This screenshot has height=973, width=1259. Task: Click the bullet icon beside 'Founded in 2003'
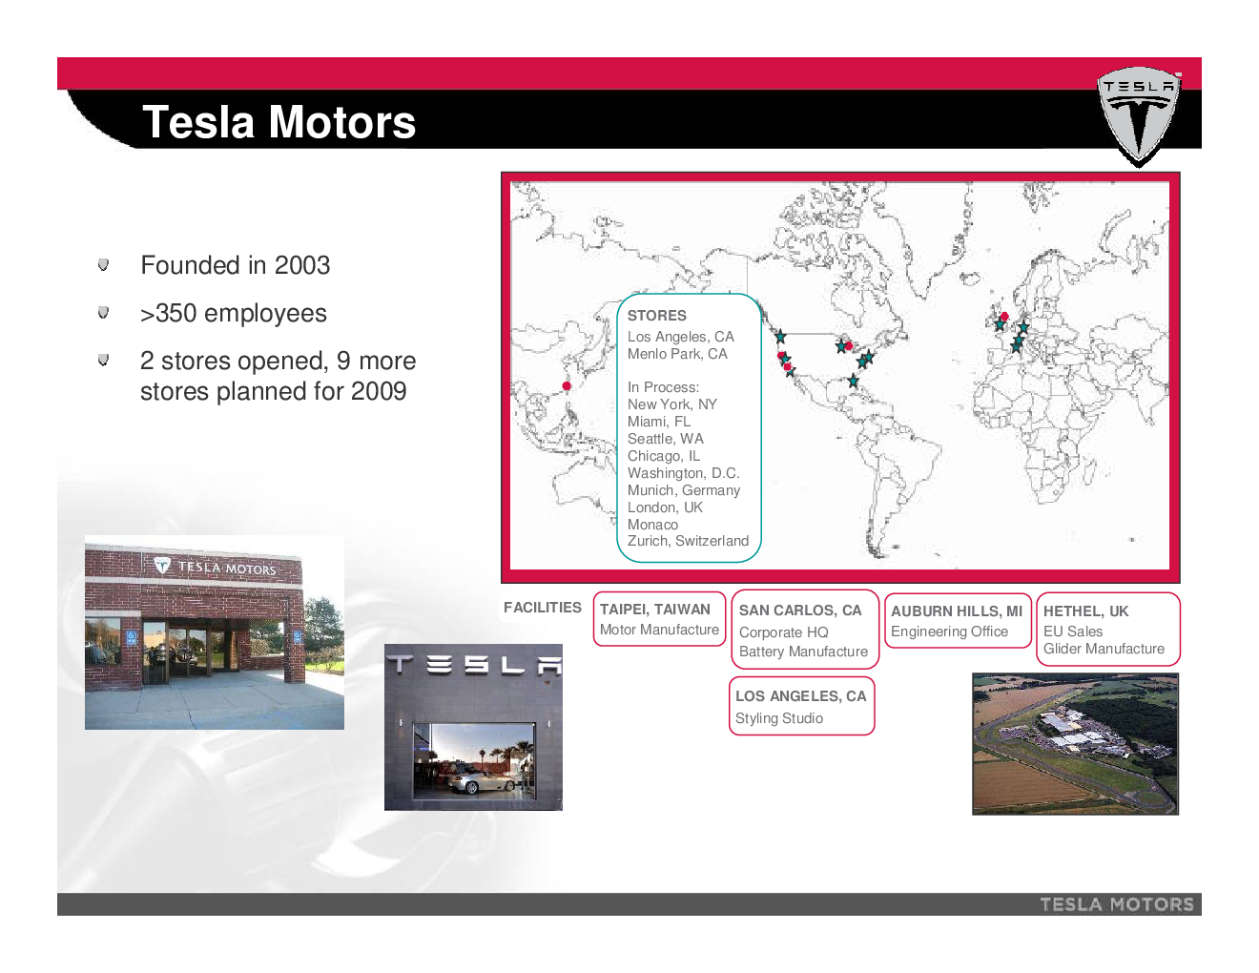coord(103,264)
